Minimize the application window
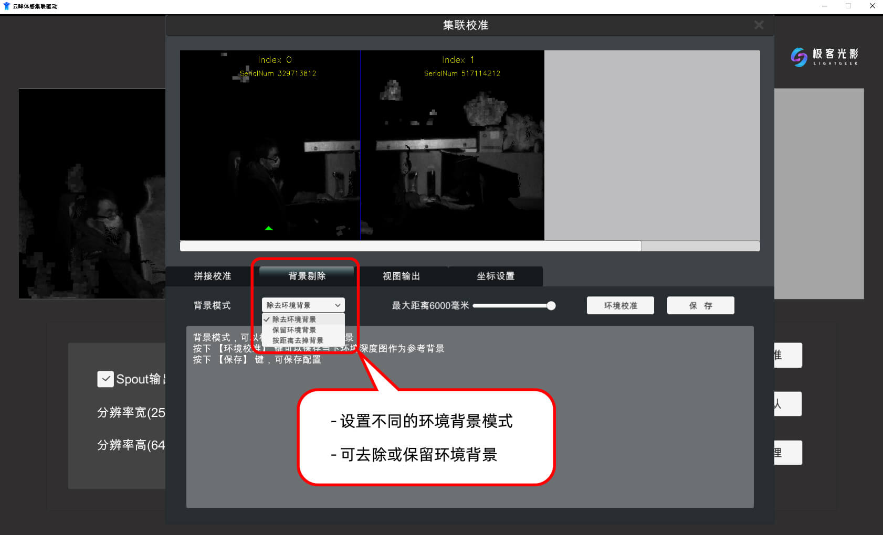The width and height of the screenshot is (883, 535). coord(824,6)
